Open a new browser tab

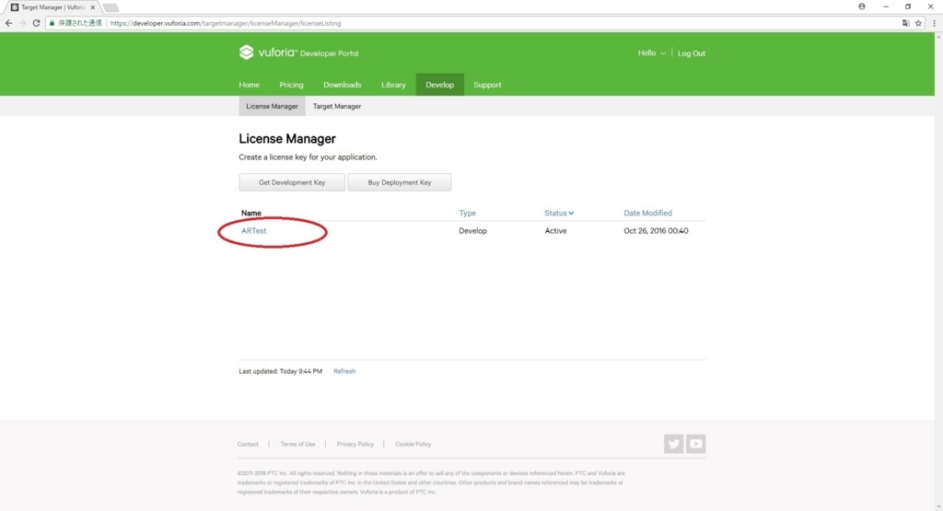111,7
